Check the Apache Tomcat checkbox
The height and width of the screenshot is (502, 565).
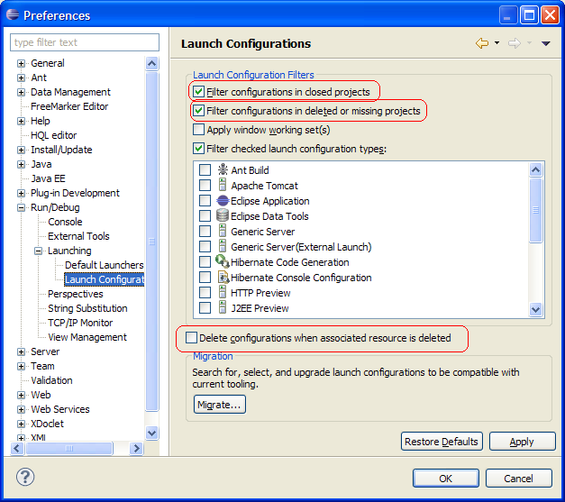coord(205,186)
